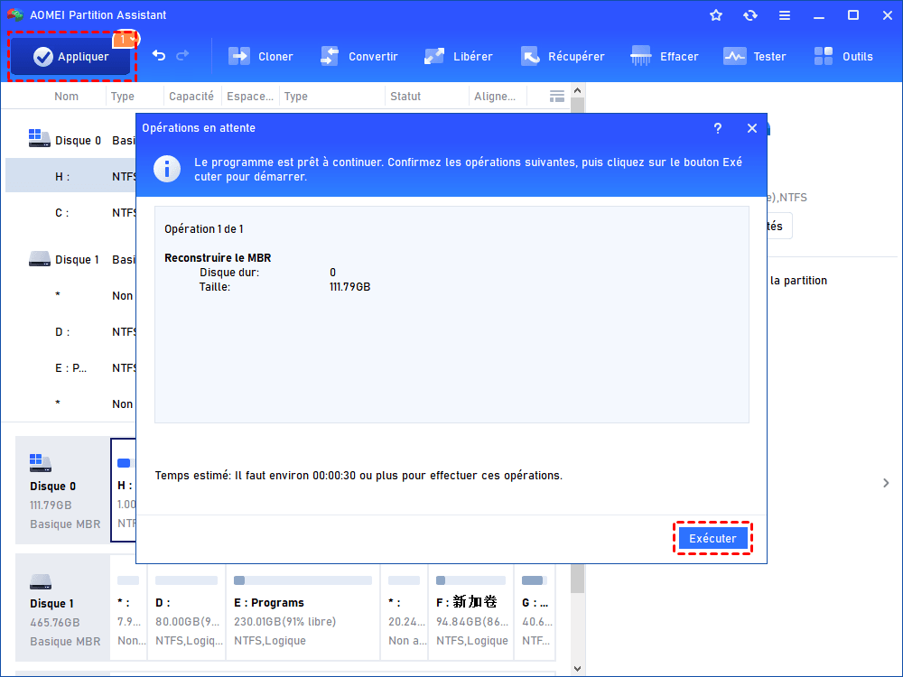Select the E: P... partition row
The image size is (903, 677).
click(x=70, y=368)
